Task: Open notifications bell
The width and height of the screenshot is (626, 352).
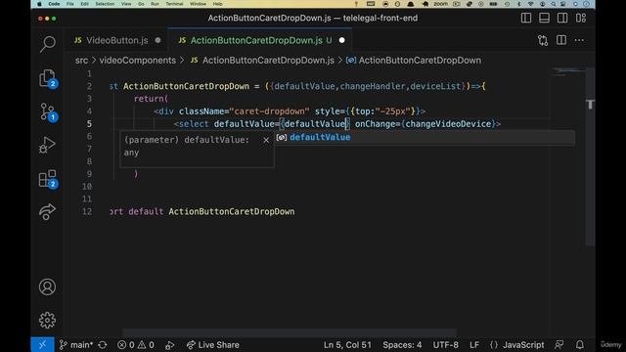Action: tap(580, 345)
